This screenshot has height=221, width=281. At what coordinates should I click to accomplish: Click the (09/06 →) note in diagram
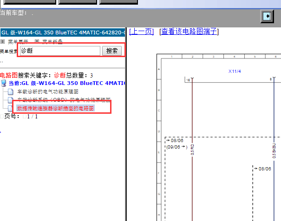coord(176,147)
